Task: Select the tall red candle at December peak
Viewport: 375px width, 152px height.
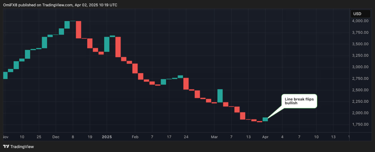Action: pos(78,30)
